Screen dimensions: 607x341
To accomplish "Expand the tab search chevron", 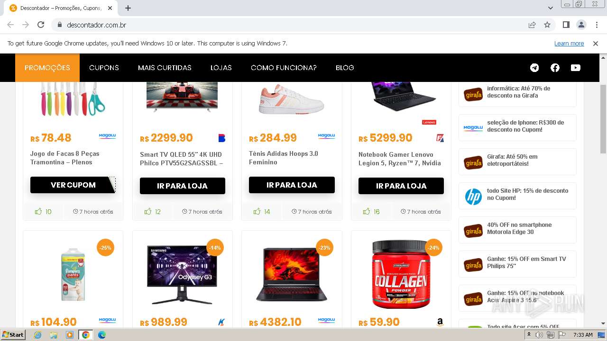I will (x=551, y=8).
